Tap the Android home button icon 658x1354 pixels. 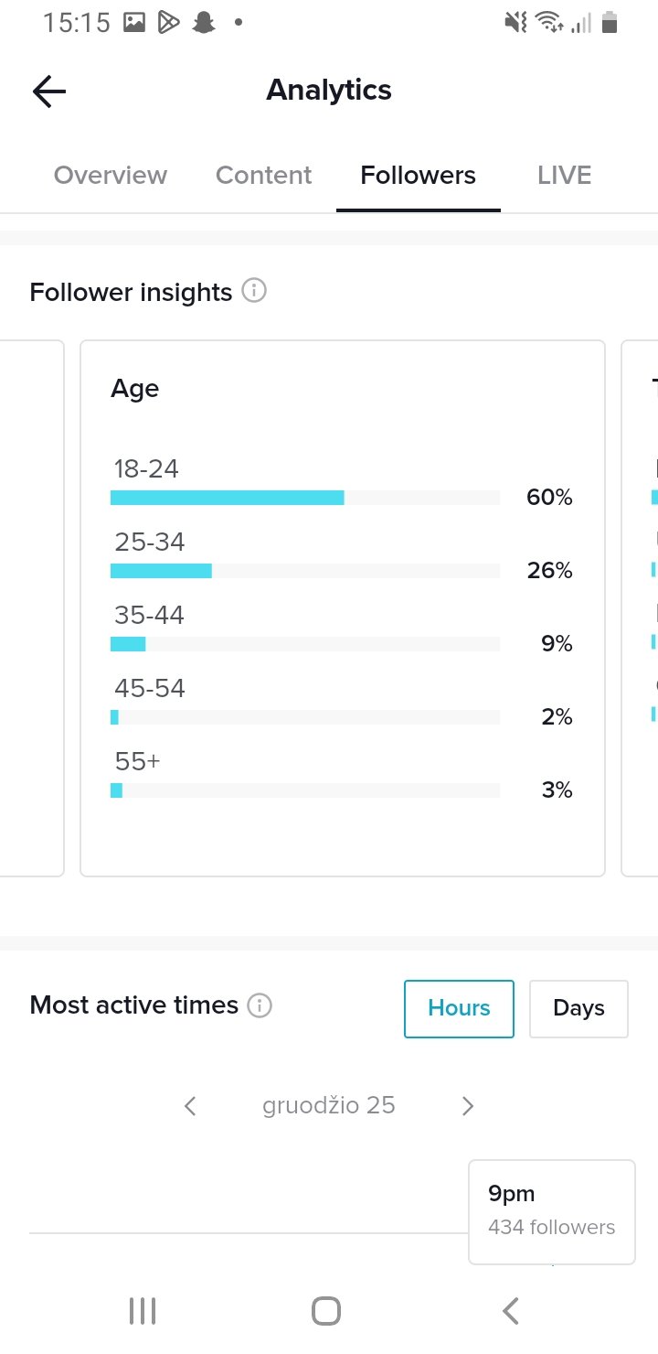pyautogui.click(x=326, y=1311)
